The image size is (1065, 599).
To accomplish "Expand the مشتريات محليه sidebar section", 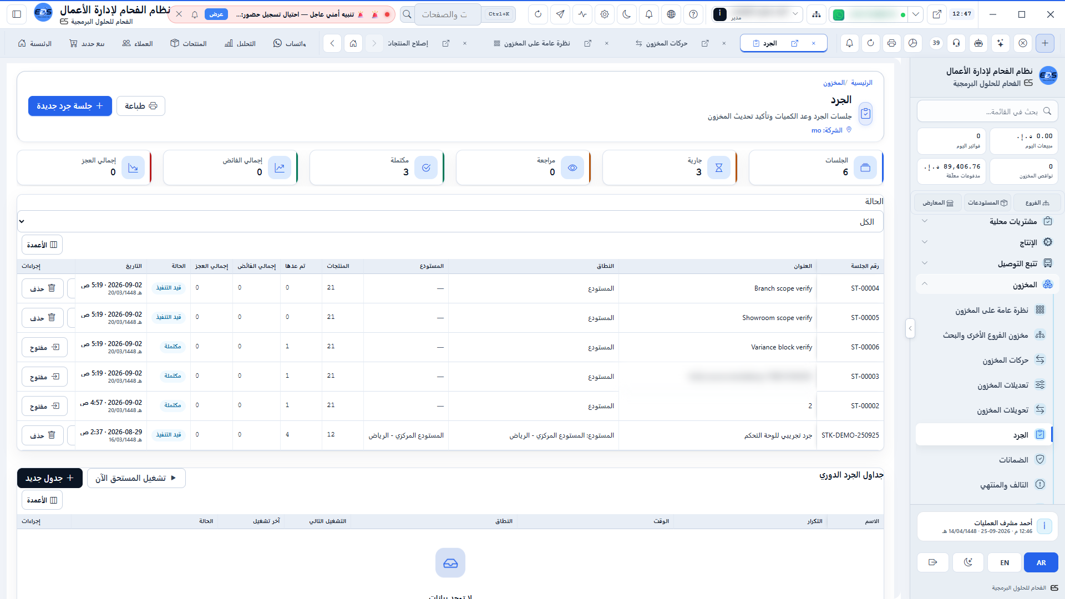I will (987, 221).
